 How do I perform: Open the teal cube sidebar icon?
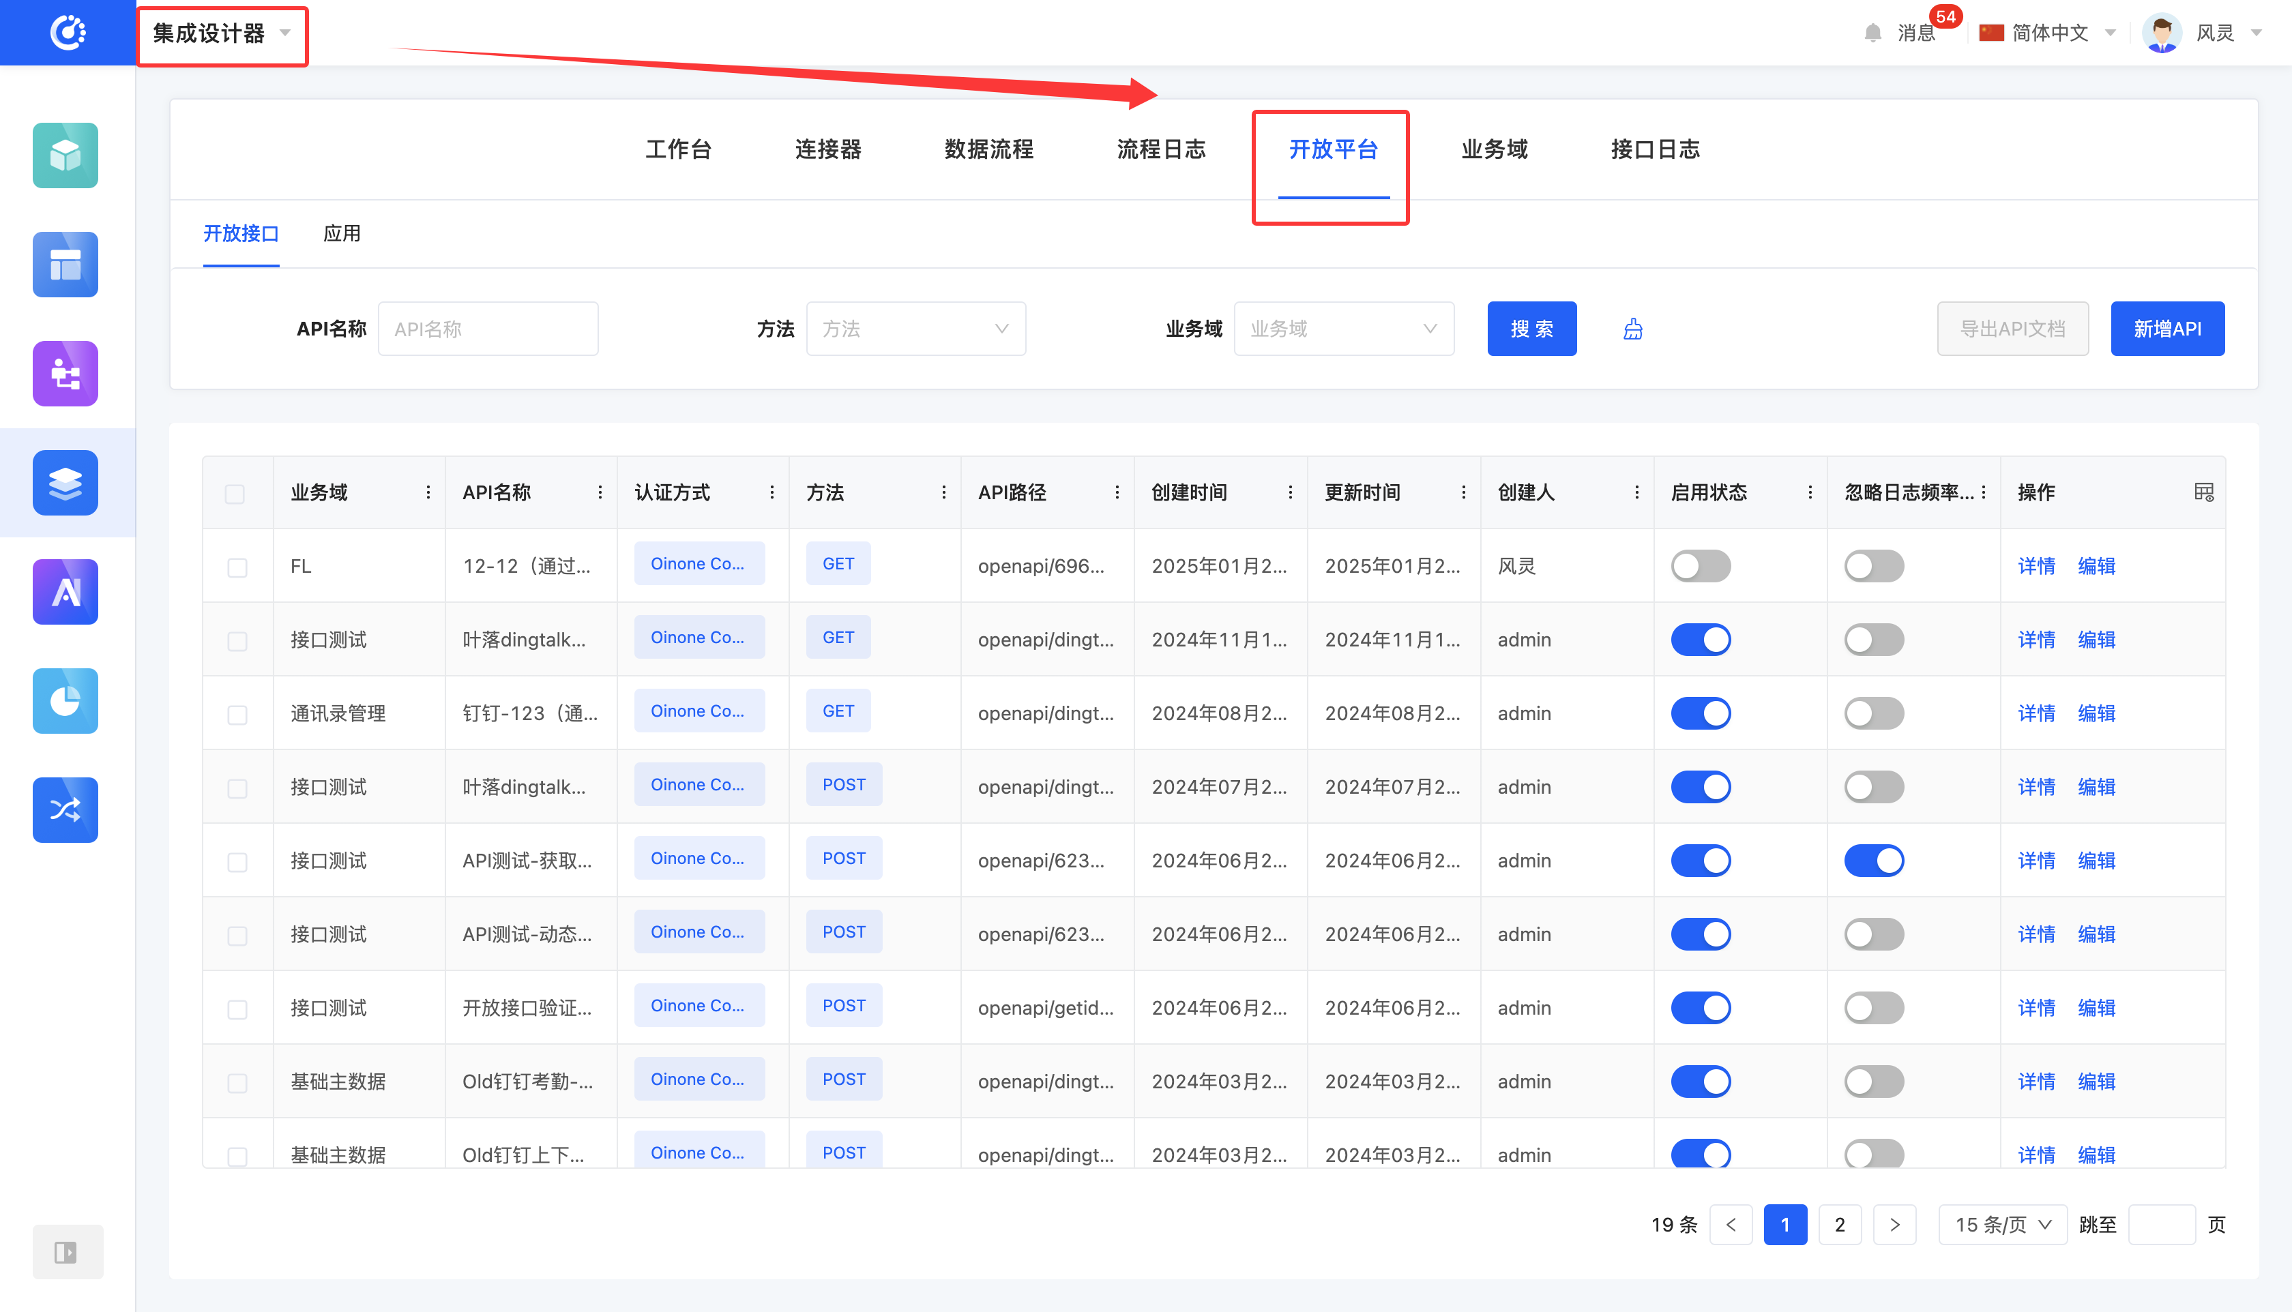tap(65, 156)
